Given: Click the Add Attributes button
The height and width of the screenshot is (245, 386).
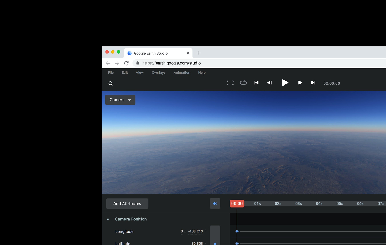Looking at the screenshot, I should click(x=127, y=204).
